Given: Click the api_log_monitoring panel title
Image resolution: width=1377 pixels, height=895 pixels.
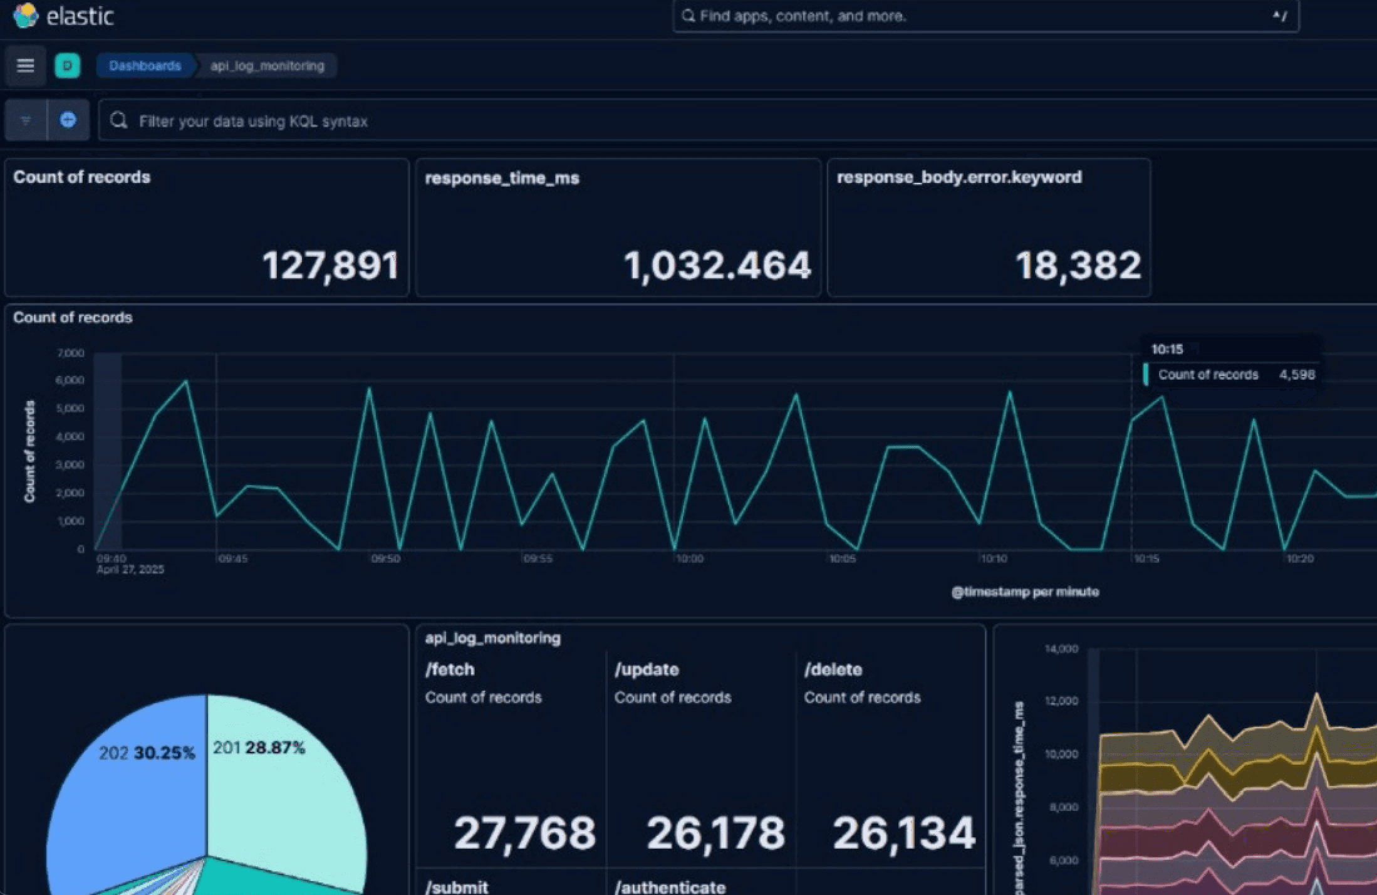Looking at the screenshot, I should [x=493, y=638].
